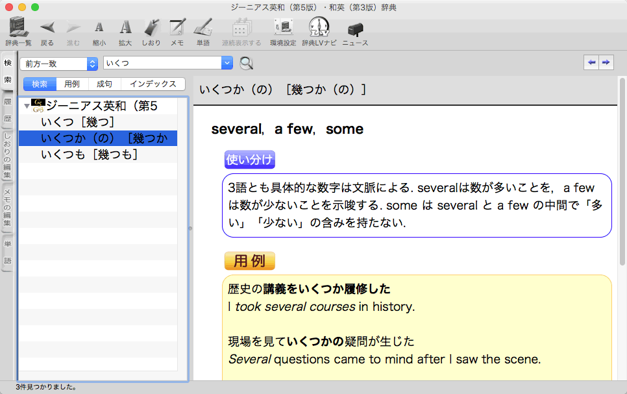This screenshot has height=394, width=627.
Task: Open the 辞典一覧 dictionary list
Action: pos(18,29)
